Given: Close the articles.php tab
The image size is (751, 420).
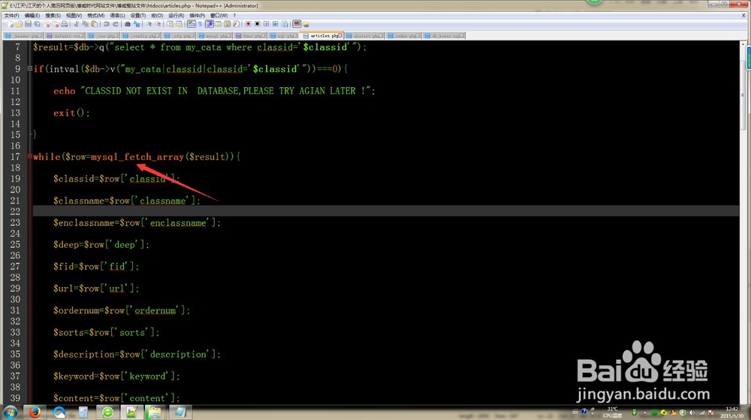Looking at the screenshot, I should [x=340, y=35].
